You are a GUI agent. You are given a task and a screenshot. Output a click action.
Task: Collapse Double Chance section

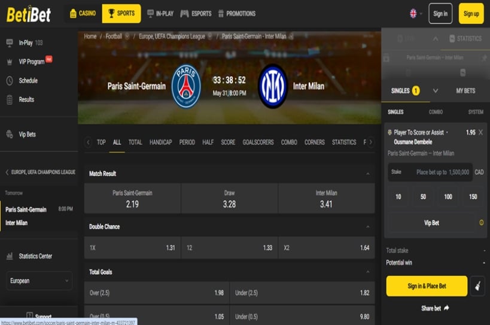point(368,227)
